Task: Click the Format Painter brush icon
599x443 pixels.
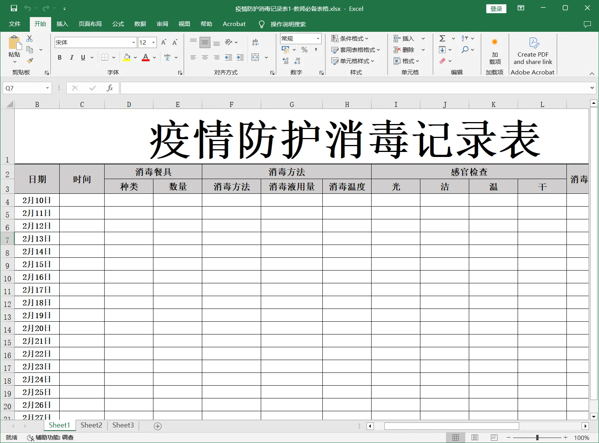Action: tap(29, 60)
